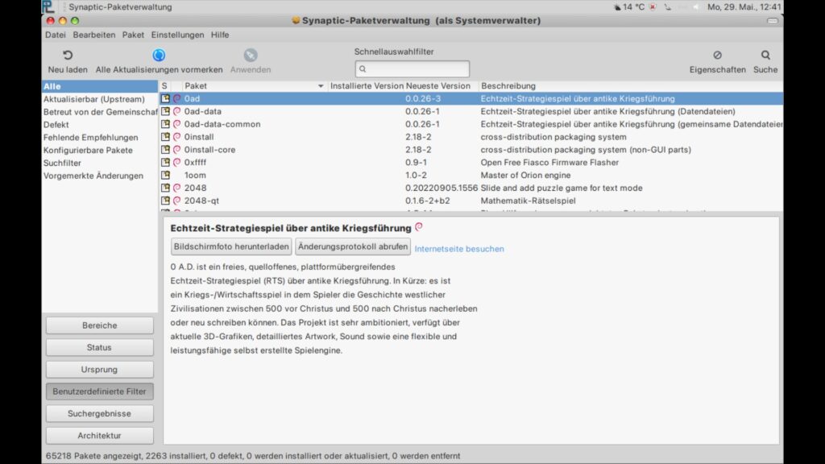The height and width of the screenshot is (464, 825).
Task: Click status box of 1oom package
Action: pyautogui.click(x=165, y=175)
